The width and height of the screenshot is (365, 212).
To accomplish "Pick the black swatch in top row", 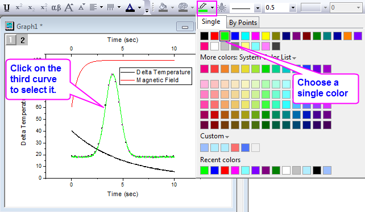I will pos(204,36).
